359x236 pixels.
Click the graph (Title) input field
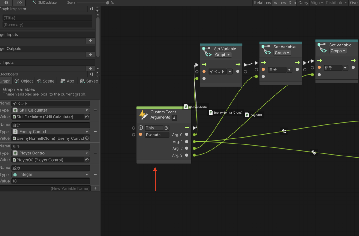48,18
